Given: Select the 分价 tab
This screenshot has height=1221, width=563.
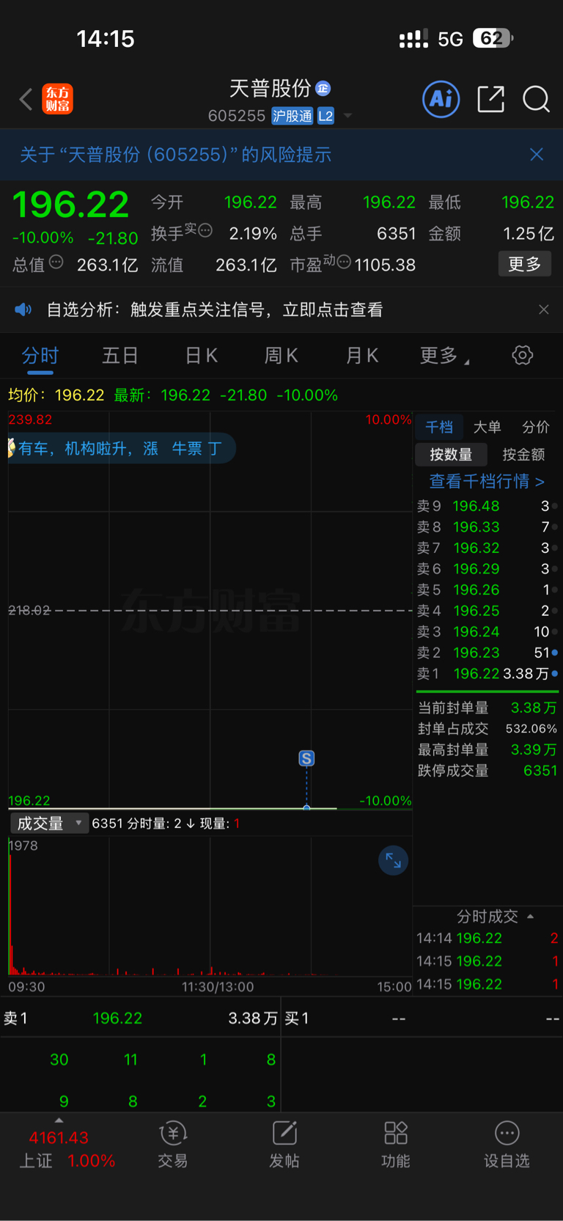Looking at the screenshot, I should pos(535,427).
